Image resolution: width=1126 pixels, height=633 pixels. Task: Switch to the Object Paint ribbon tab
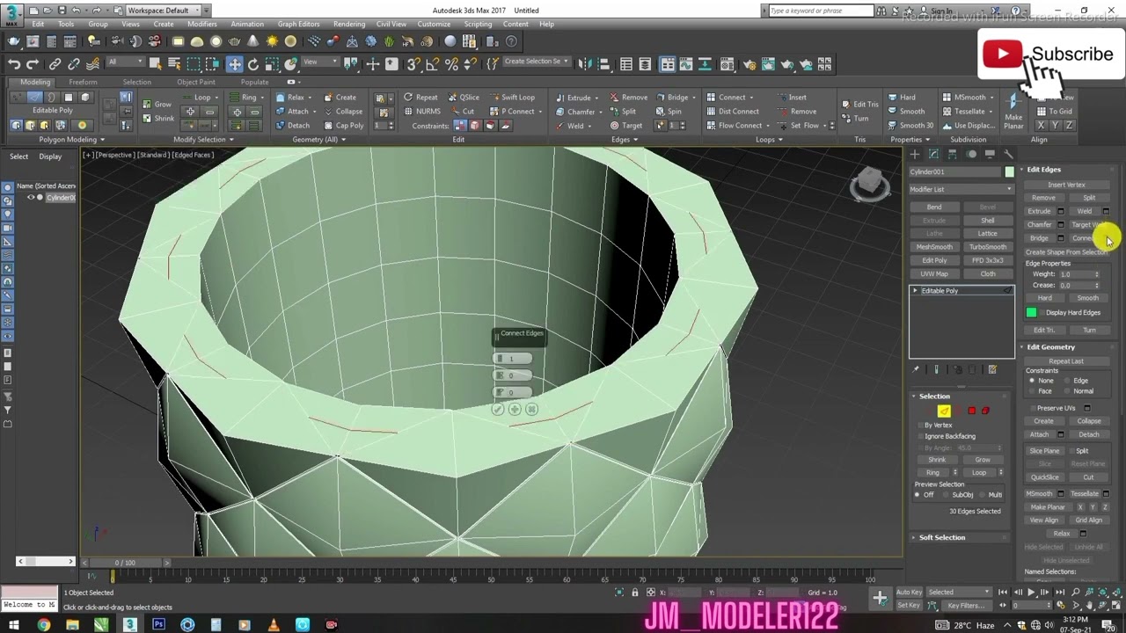pyautogui.click(x=196, y=82)
